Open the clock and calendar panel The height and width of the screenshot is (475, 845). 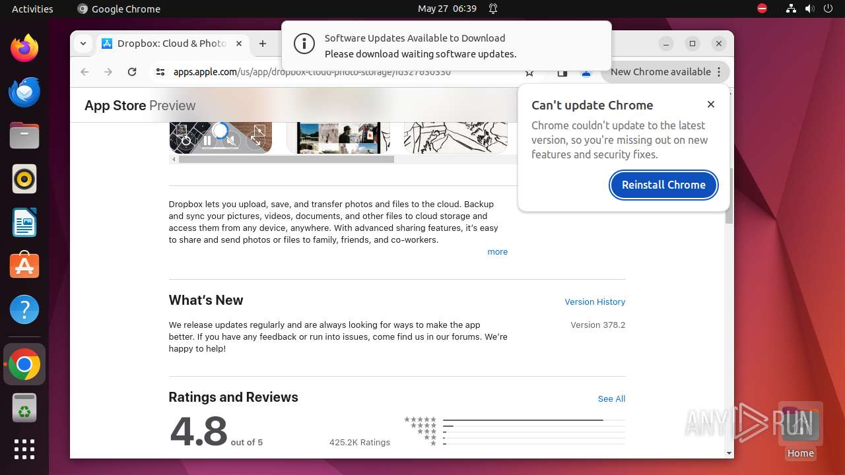coord(447,9)
